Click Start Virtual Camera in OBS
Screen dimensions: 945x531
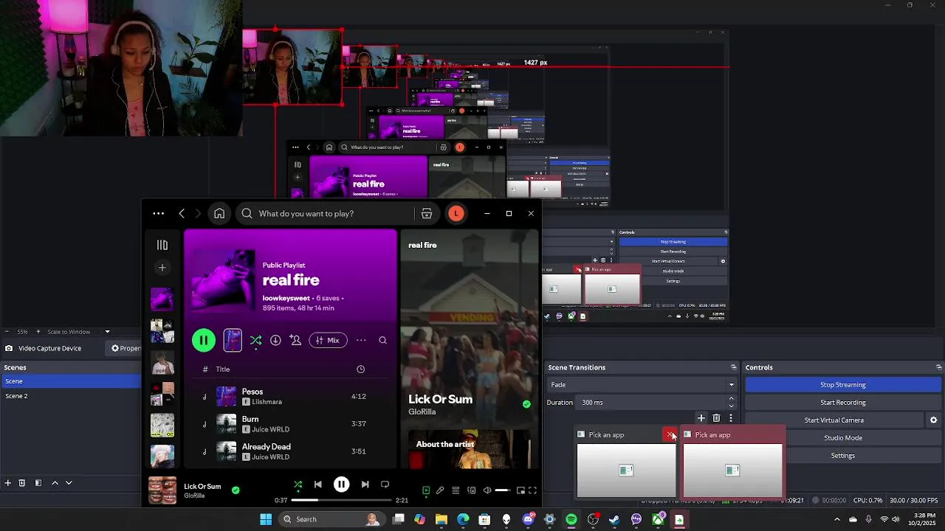coord(834,420)
